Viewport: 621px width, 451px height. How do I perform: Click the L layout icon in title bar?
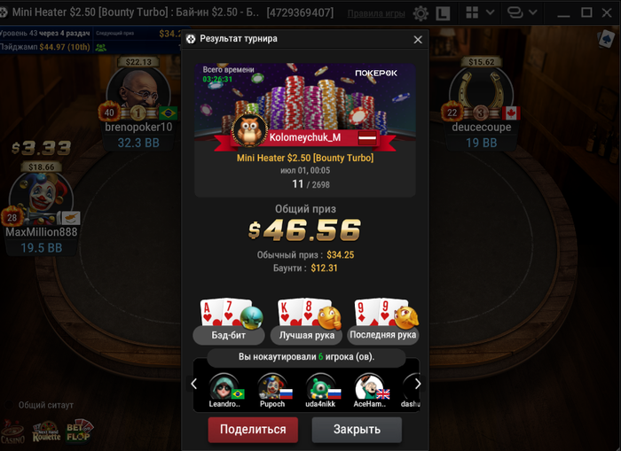(x=443, y=13)
